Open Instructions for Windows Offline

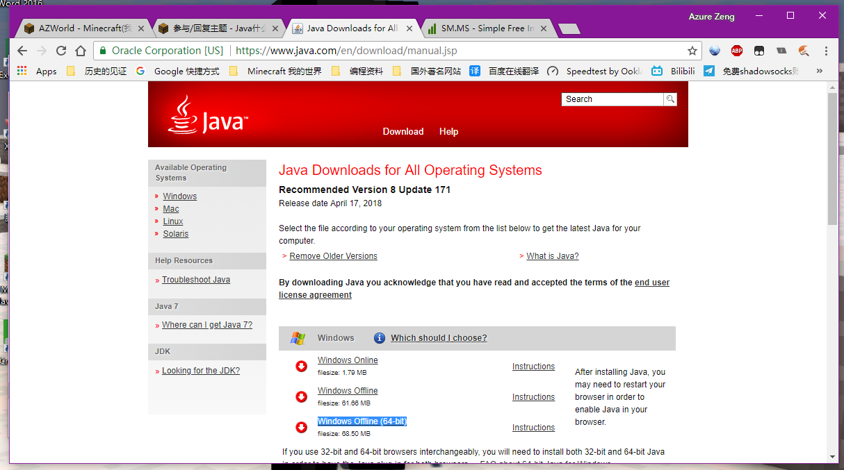(x=533, y=397)
